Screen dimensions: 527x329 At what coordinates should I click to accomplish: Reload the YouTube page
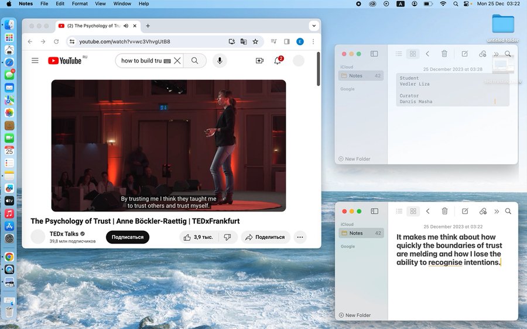pyautogui.click(x=56, y=41)
